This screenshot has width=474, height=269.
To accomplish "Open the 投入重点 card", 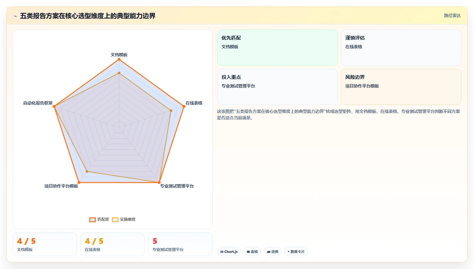I will [x=277, y=87].
